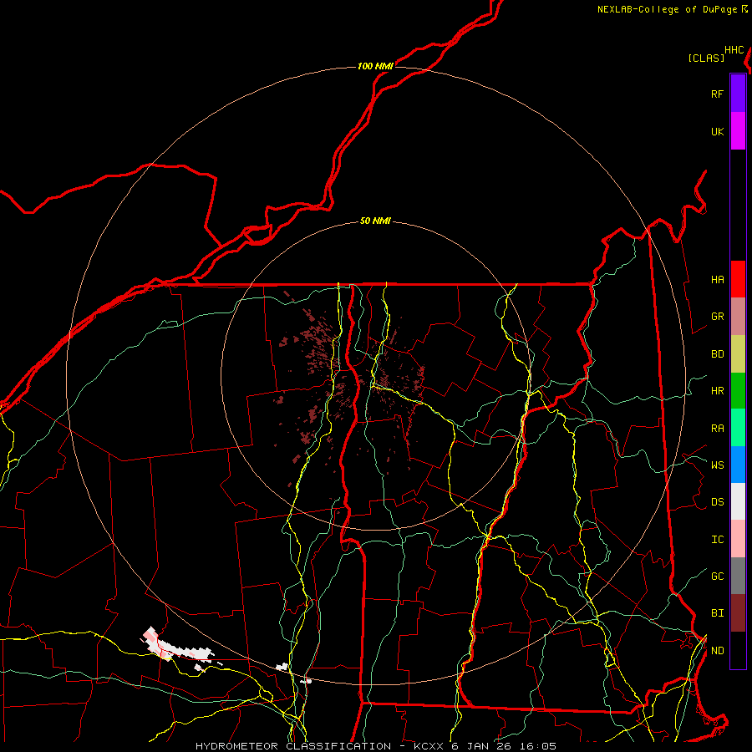752x752 pixels.
Task: Click the HA red legend swatch
Action: pyautogui.click(x=738, y=279)
